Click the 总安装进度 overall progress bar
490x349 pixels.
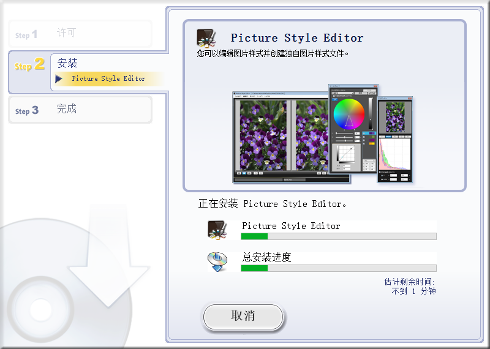pyautogui.click(x=339, y=268)
